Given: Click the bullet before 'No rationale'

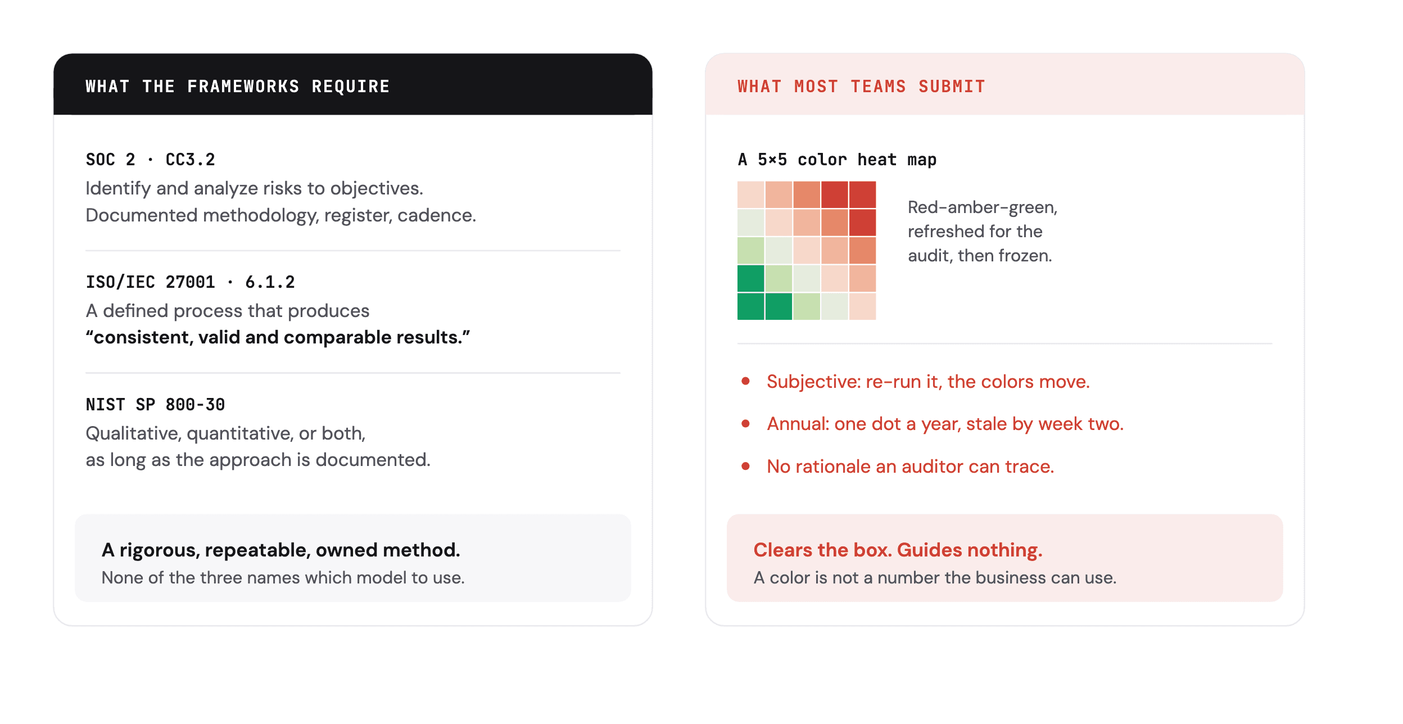Looking at the screenshot, I should 745,466.
